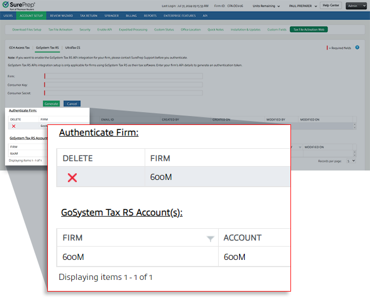Image resolution: width=370 pixels, height=301 pixels.
Task: Change the Records per page dropdown
Action: pos(351,161)
